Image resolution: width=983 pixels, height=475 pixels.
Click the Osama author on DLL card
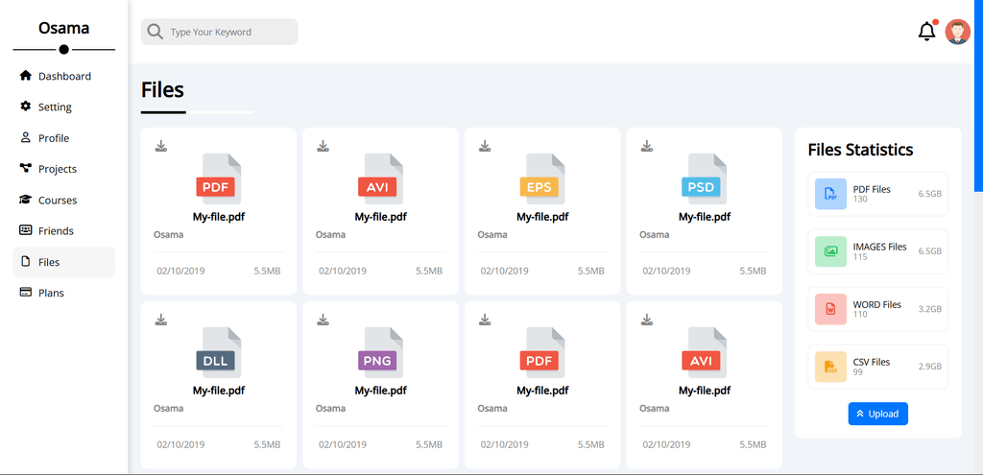click(x=169, y=409)
